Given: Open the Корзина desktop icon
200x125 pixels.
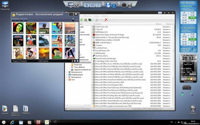Looking at the screenshot, I should [193, 110].
